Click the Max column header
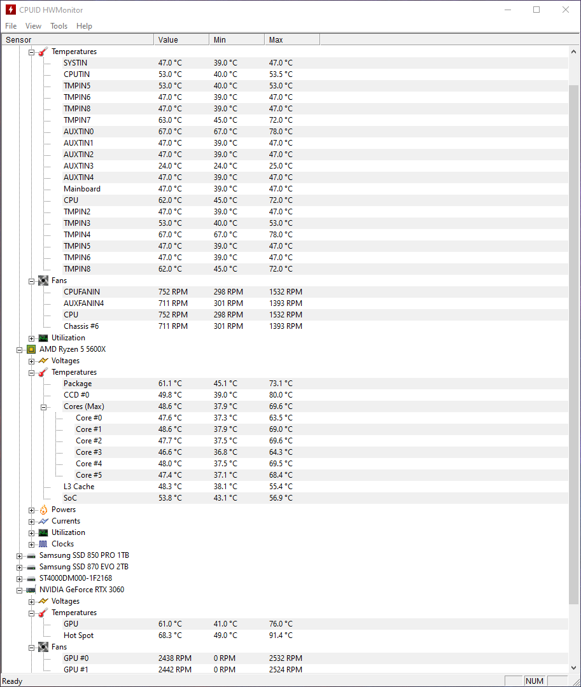This screenshot has width=581, height=687. click(x=292, y=40)
